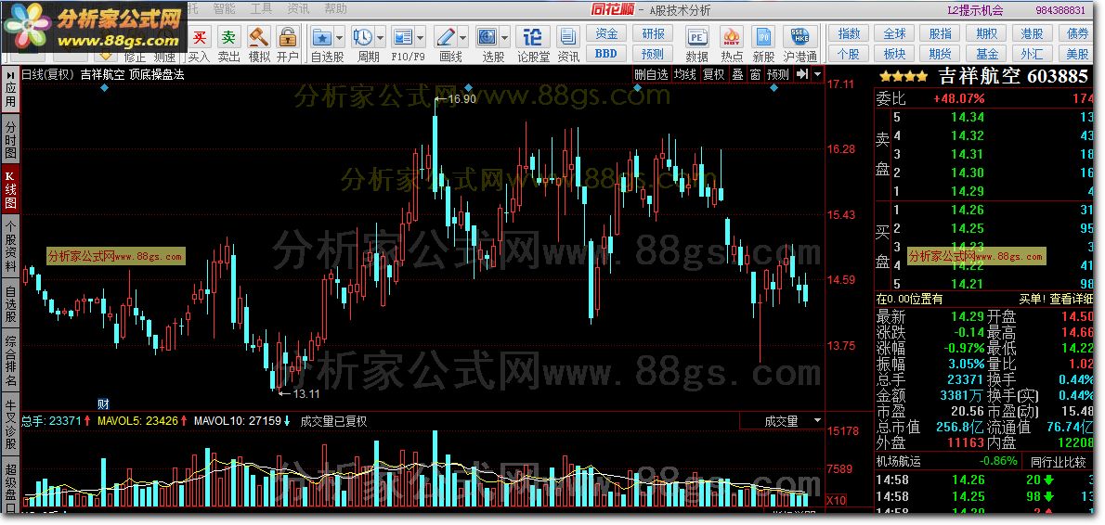Toggle 复权 price adjustment
This screenshot has height=525, width=1105.
point(714,74)
